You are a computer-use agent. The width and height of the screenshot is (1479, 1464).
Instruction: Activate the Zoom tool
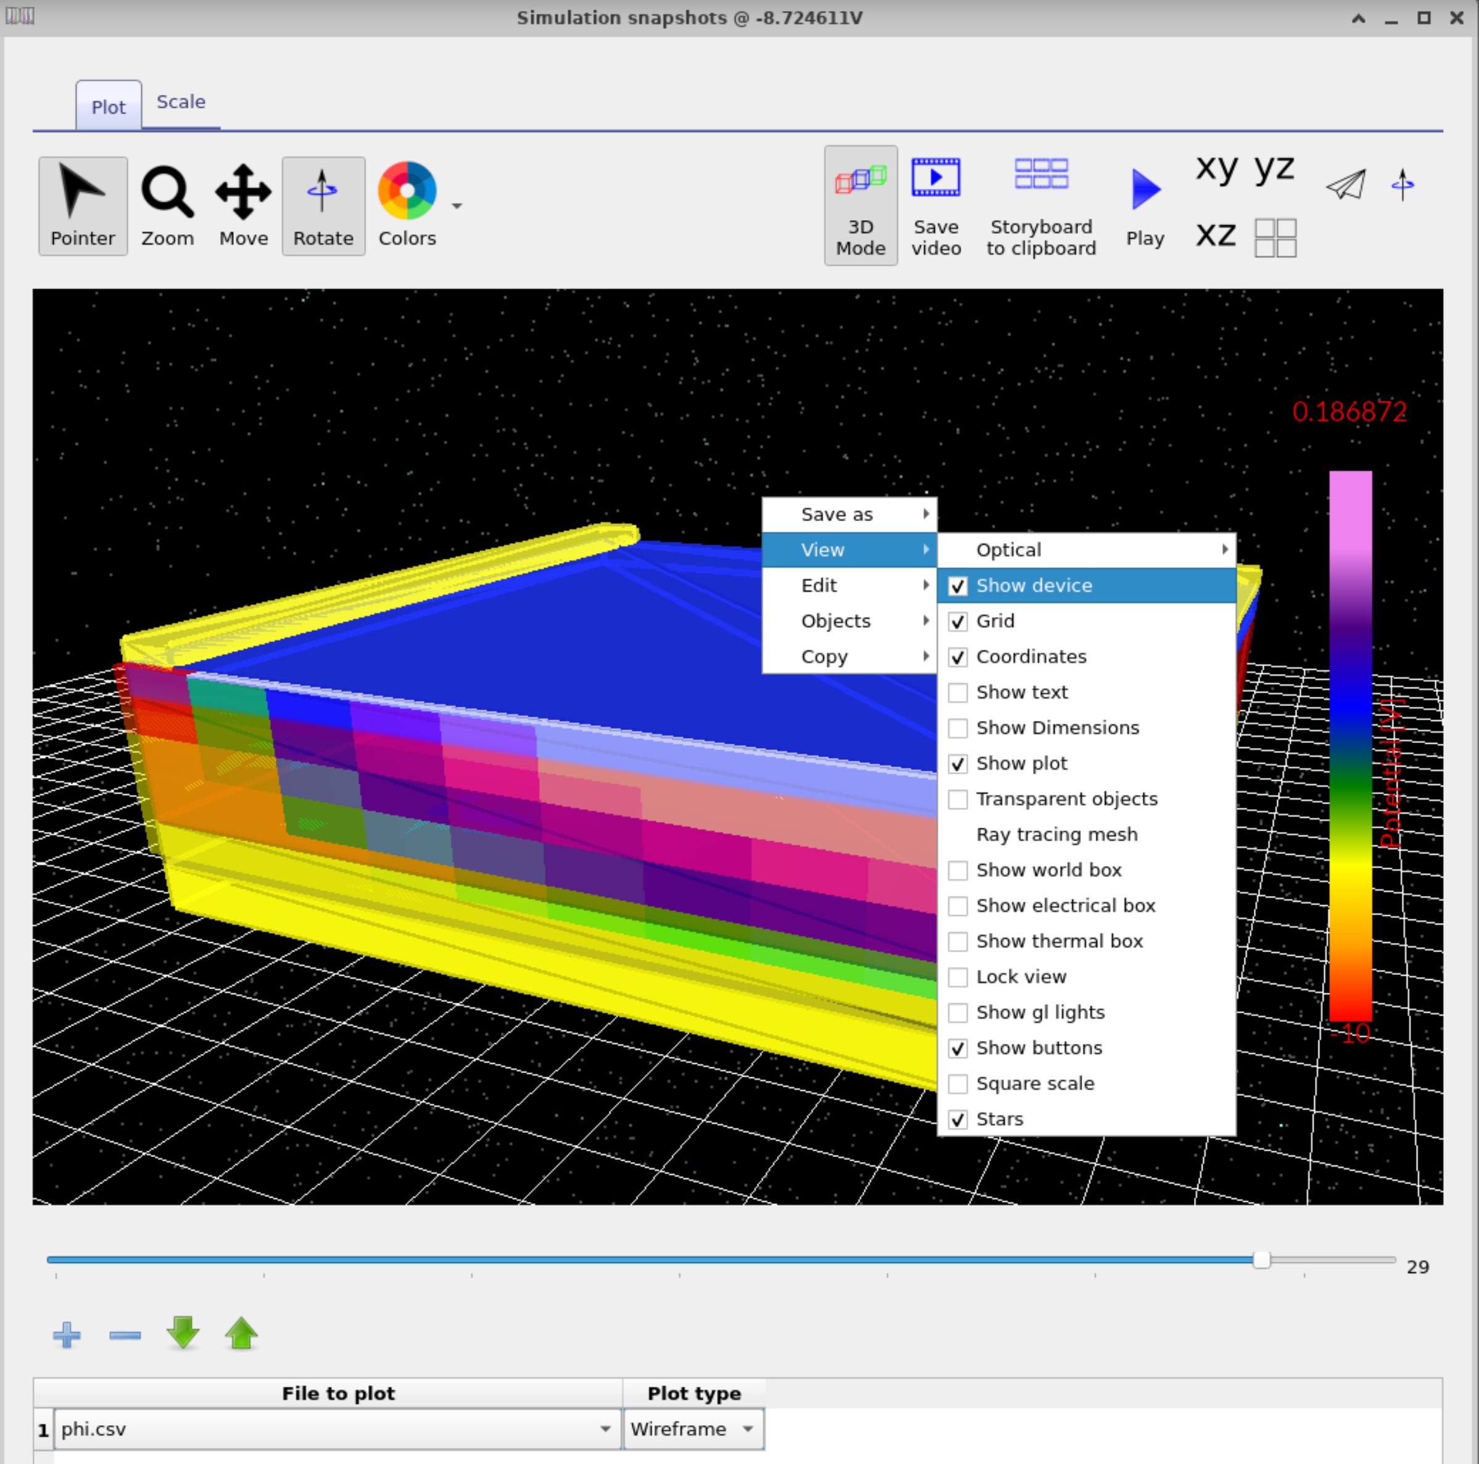click(x=167, y=205)
